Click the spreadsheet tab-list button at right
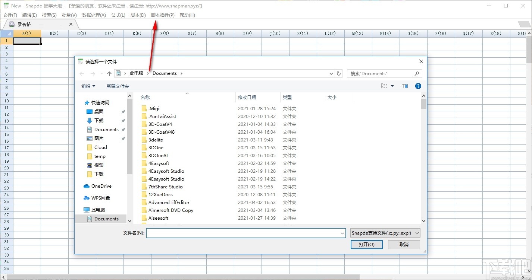 (524, 24)
